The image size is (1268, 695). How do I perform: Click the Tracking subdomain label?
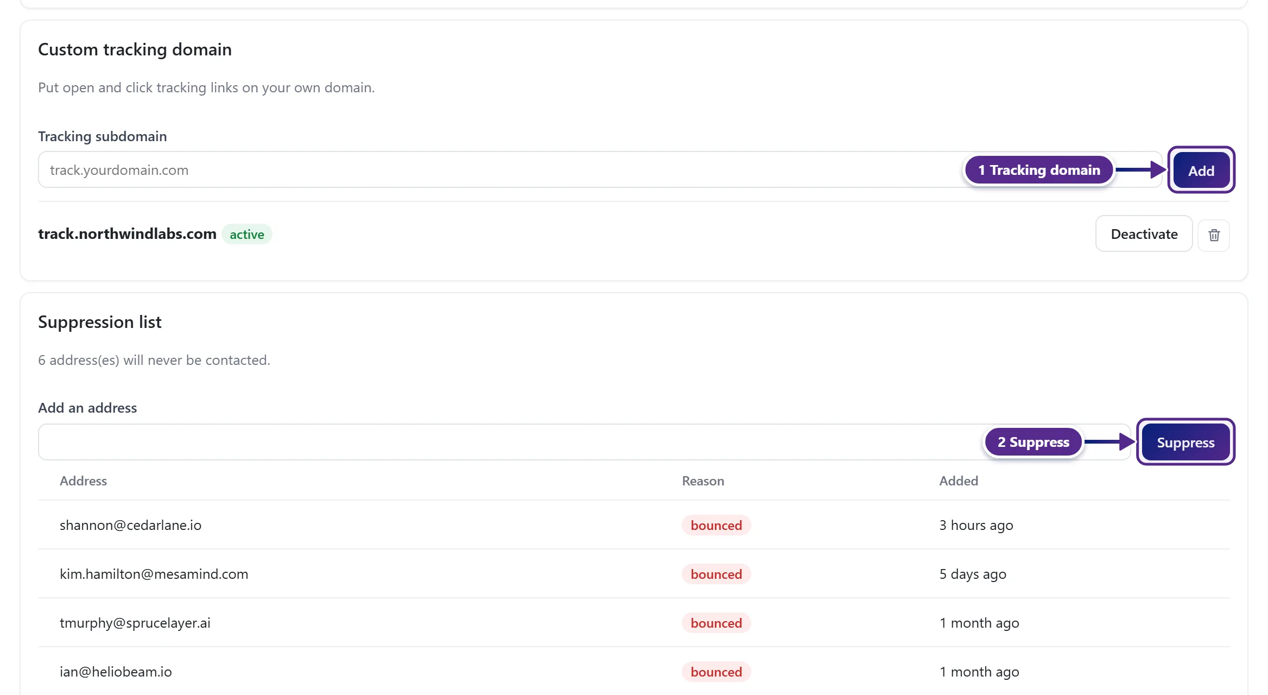[x=103, y=136]
